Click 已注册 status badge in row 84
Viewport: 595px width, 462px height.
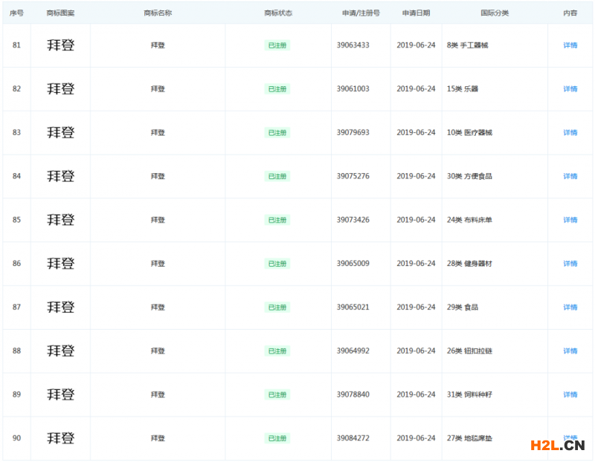point(277,176)
